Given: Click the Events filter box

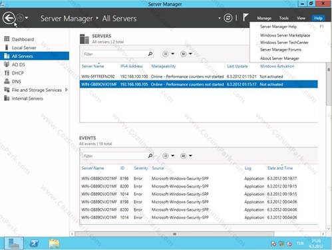Looking at the screenshot, I should coord(114,156).
